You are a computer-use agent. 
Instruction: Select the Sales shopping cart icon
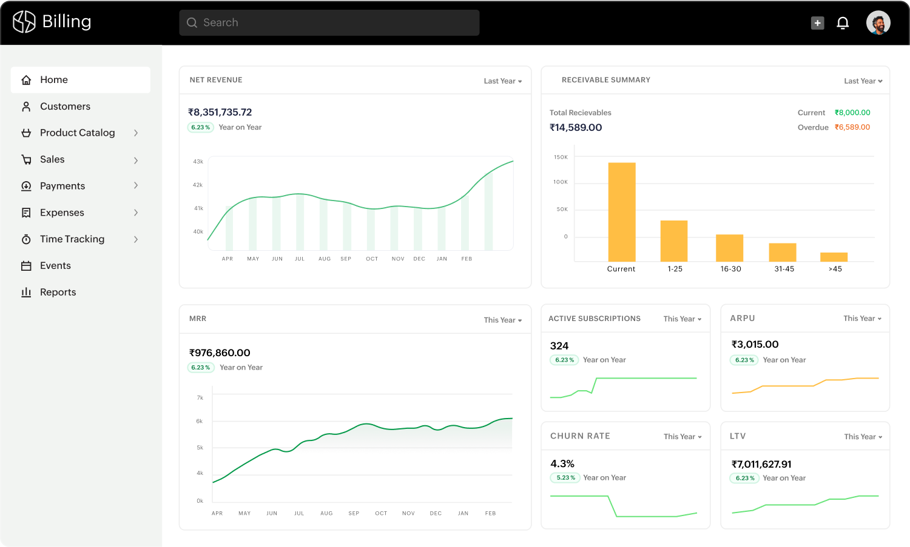point(26,159)
